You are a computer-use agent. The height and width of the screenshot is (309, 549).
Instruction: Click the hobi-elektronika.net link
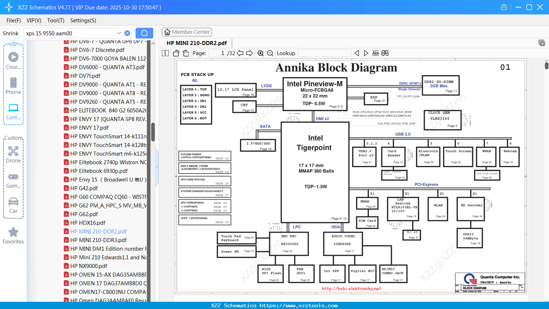(x=351, y=288)
